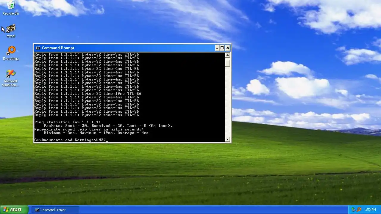Select the mypal desktop shortcut
Viewport: 381px width, 214px height.
point(11,31)
